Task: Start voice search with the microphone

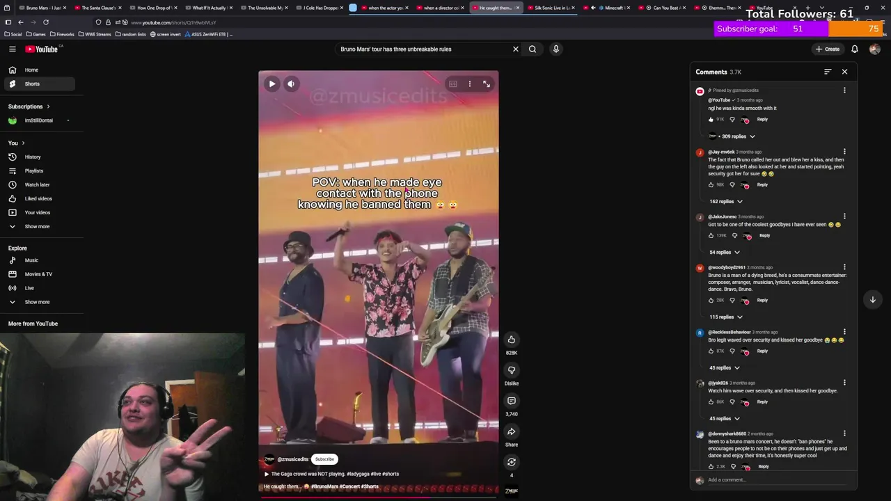Action: pos(555,49)
